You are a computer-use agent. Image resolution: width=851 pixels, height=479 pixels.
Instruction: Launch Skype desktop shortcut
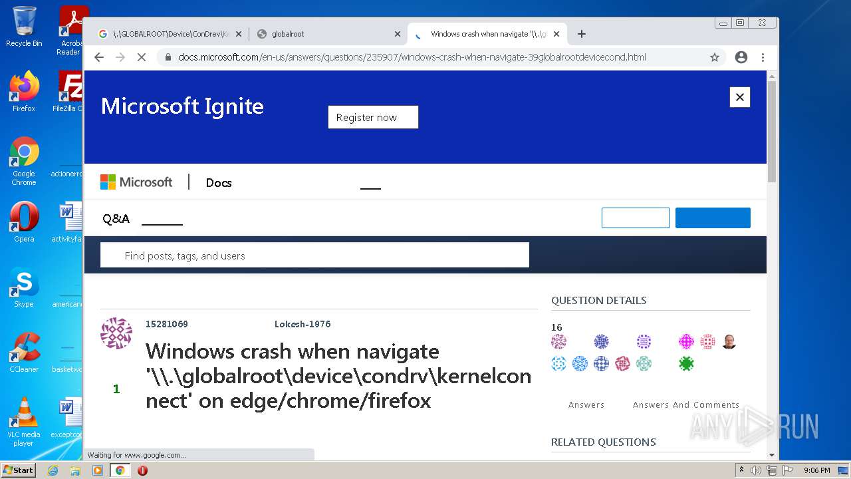click(x=24, y=287)
